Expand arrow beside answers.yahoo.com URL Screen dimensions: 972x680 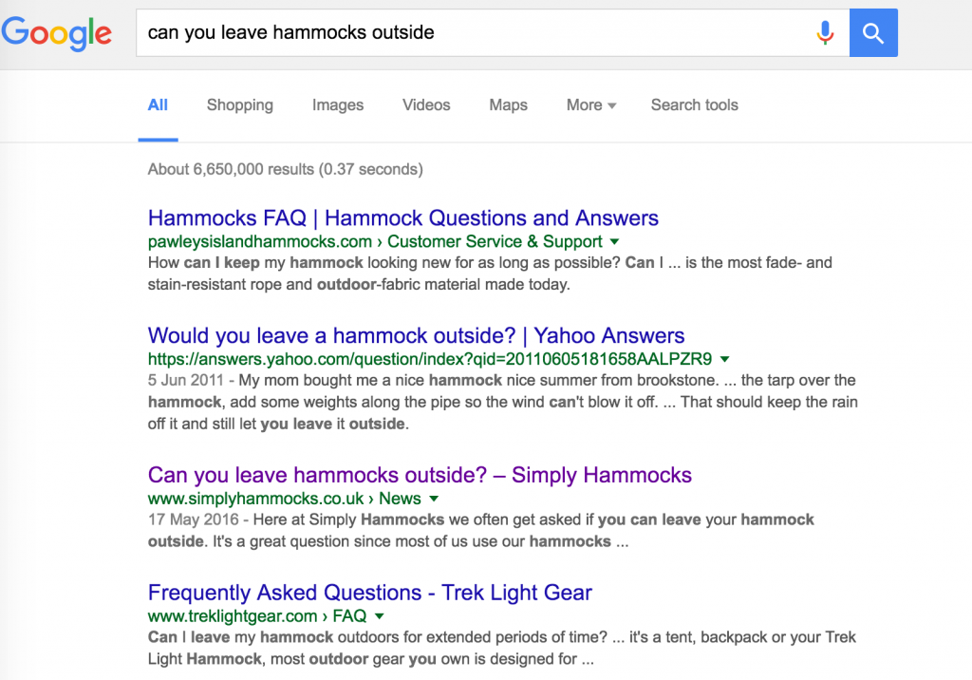724,359
